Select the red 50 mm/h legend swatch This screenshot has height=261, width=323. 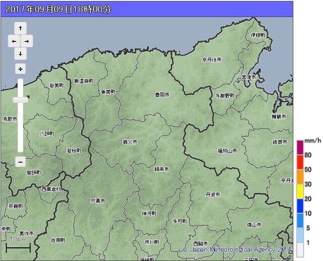coord(300,162)
